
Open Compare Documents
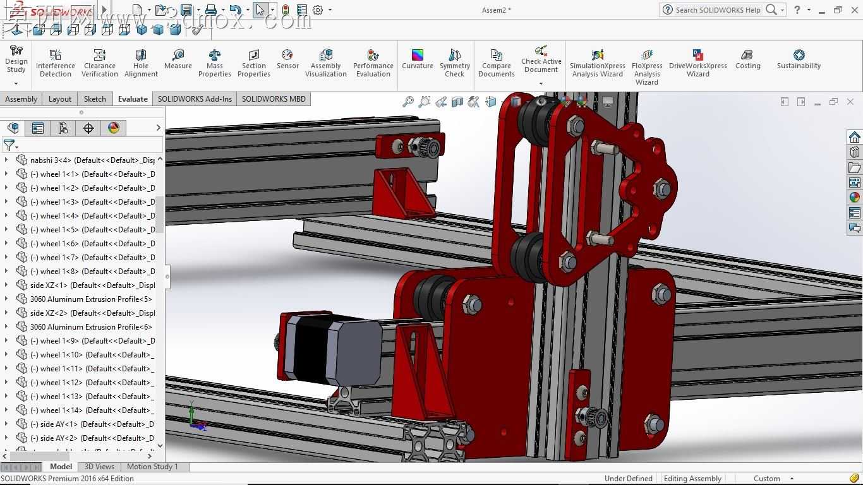[x=497, y=63]
